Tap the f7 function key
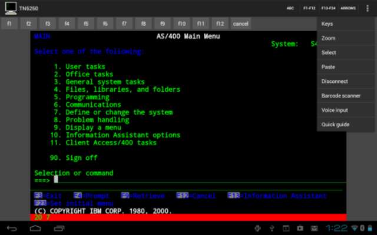This screenshot has height=235, width=377. point(124,23)
